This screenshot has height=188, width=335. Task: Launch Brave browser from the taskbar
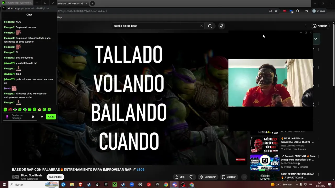click(80, 185)
